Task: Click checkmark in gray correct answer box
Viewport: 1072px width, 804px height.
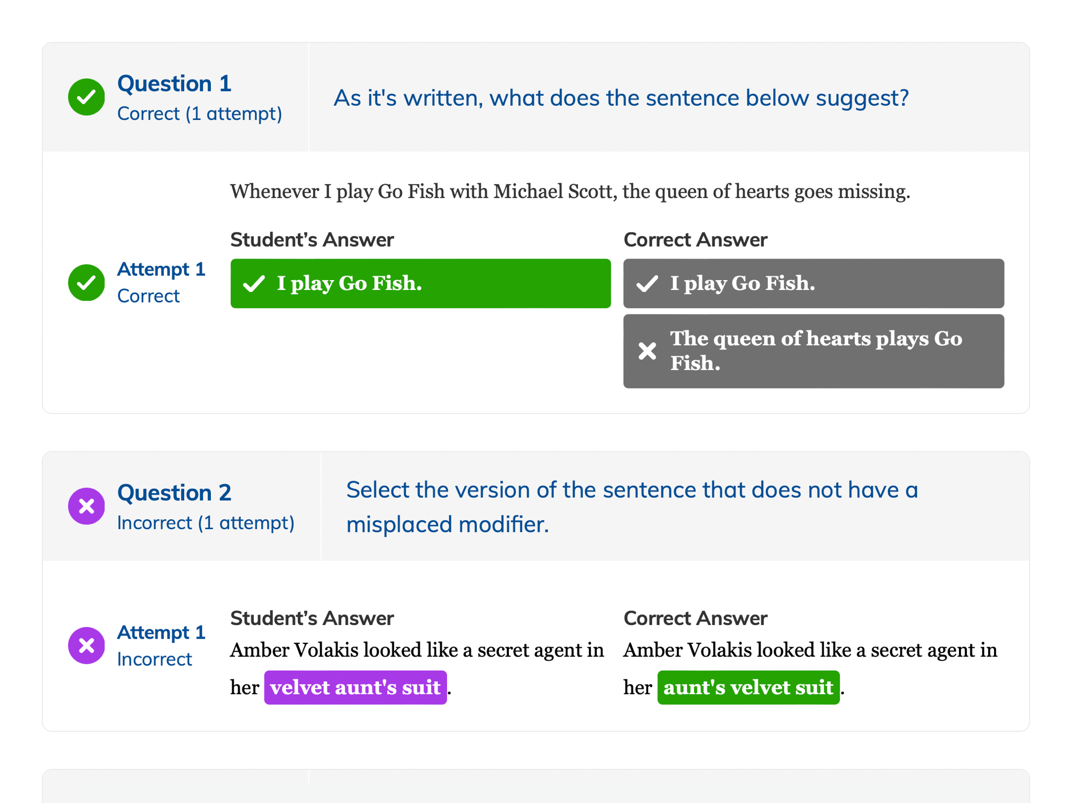Action: click(x=647, y=284)
